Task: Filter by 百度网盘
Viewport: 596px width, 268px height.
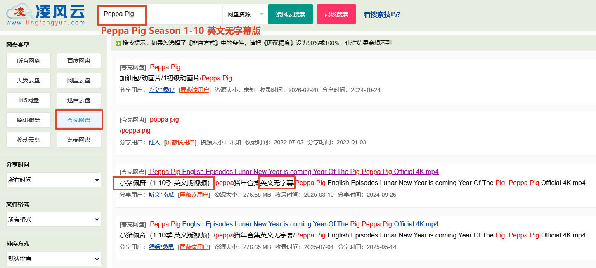Action: 79,61
